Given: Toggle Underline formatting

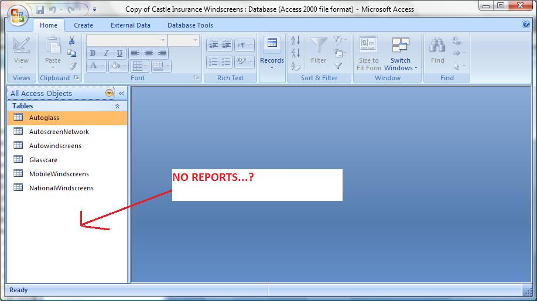Looking at the screenshot, I should [119, 53].
